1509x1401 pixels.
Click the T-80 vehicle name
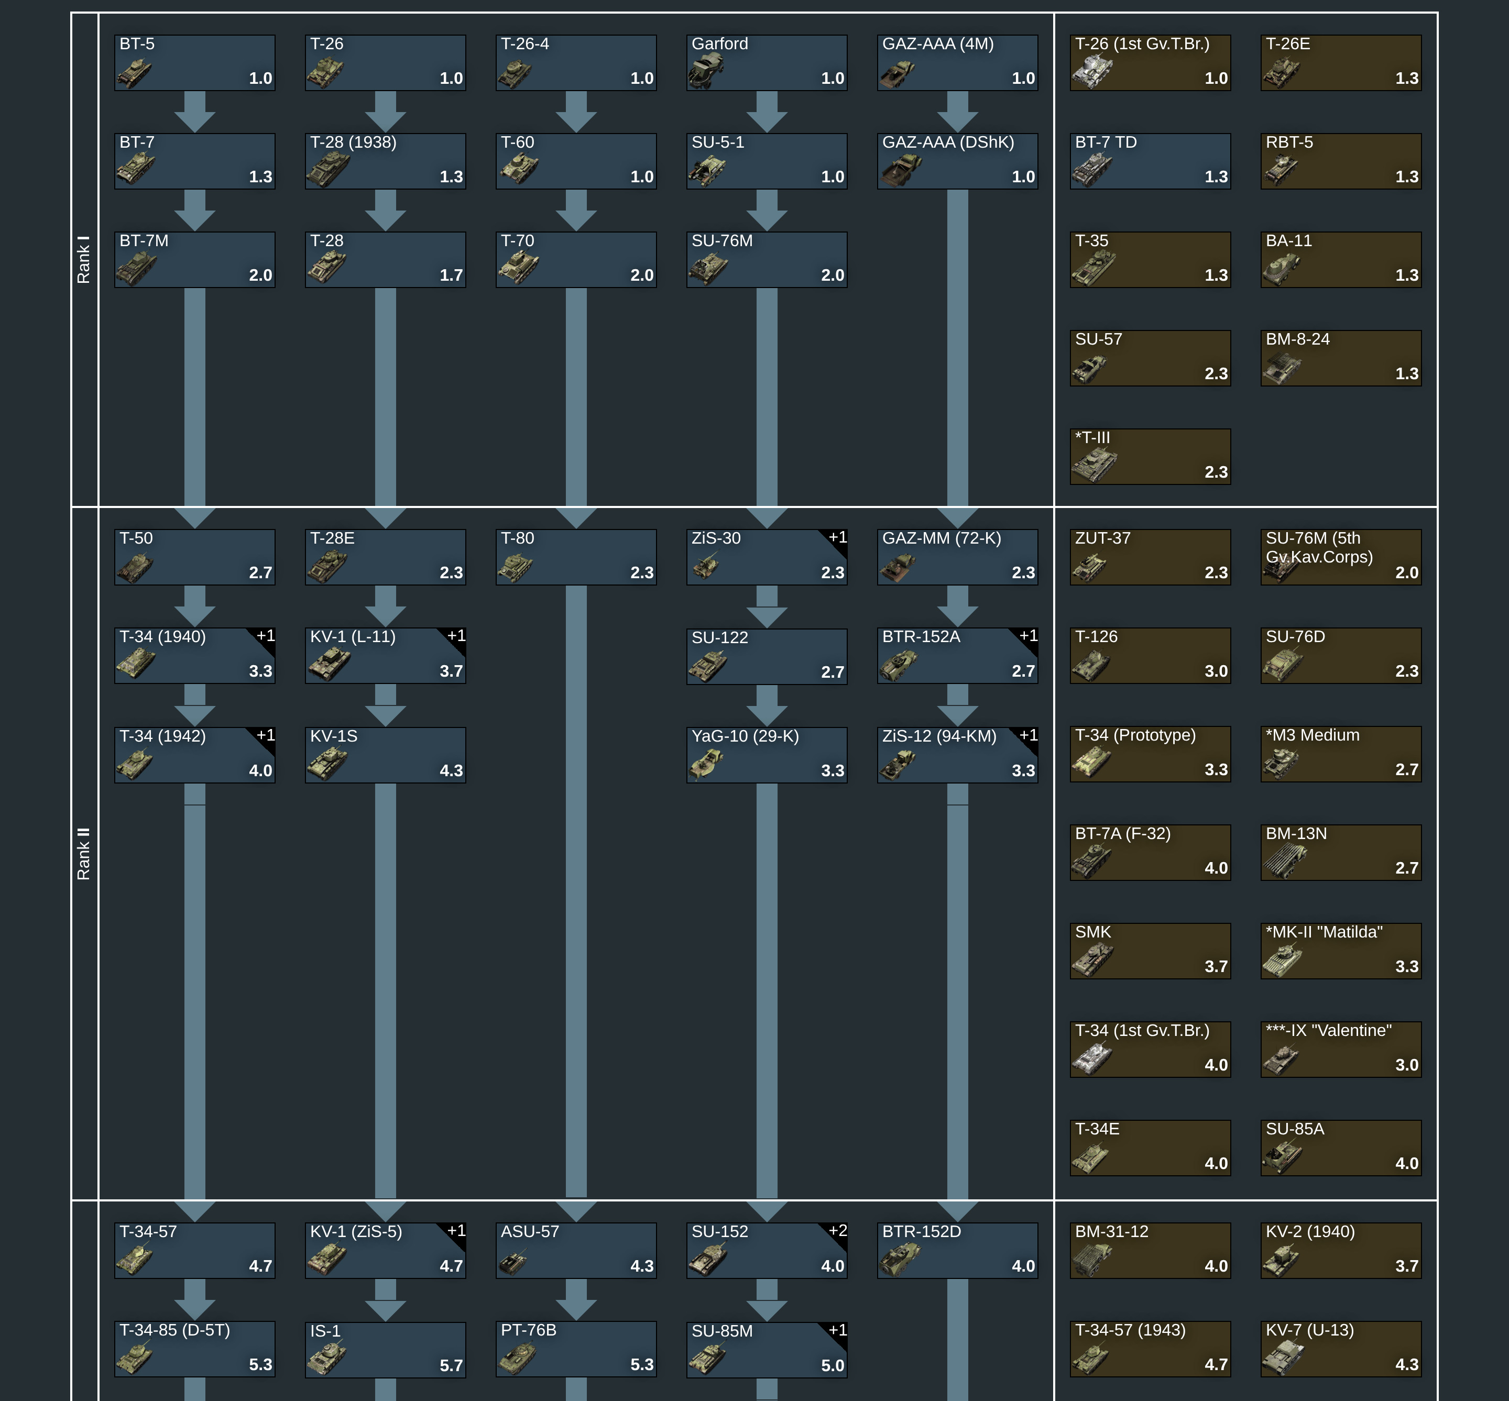(517, 538)
